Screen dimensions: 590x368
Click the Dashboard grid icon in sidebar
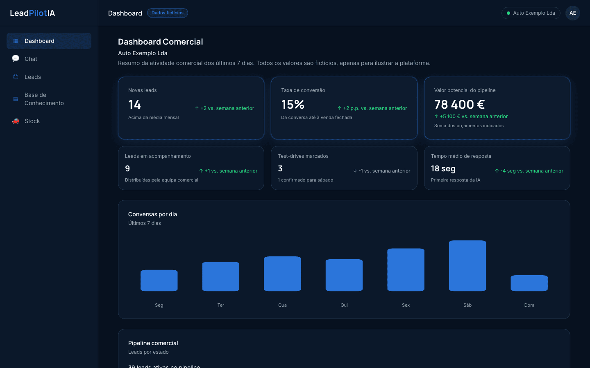(x=16, y=41)
